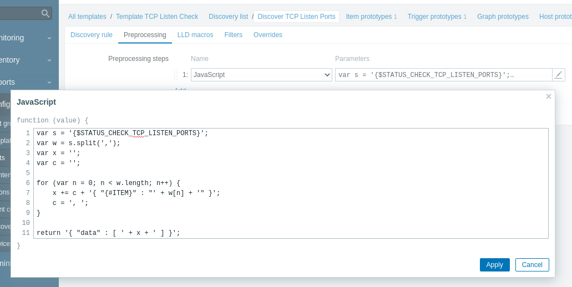This screenshot has width=572, height=287.
Task: Switch to the Discovery rule tab
Action: pos(92,35)
